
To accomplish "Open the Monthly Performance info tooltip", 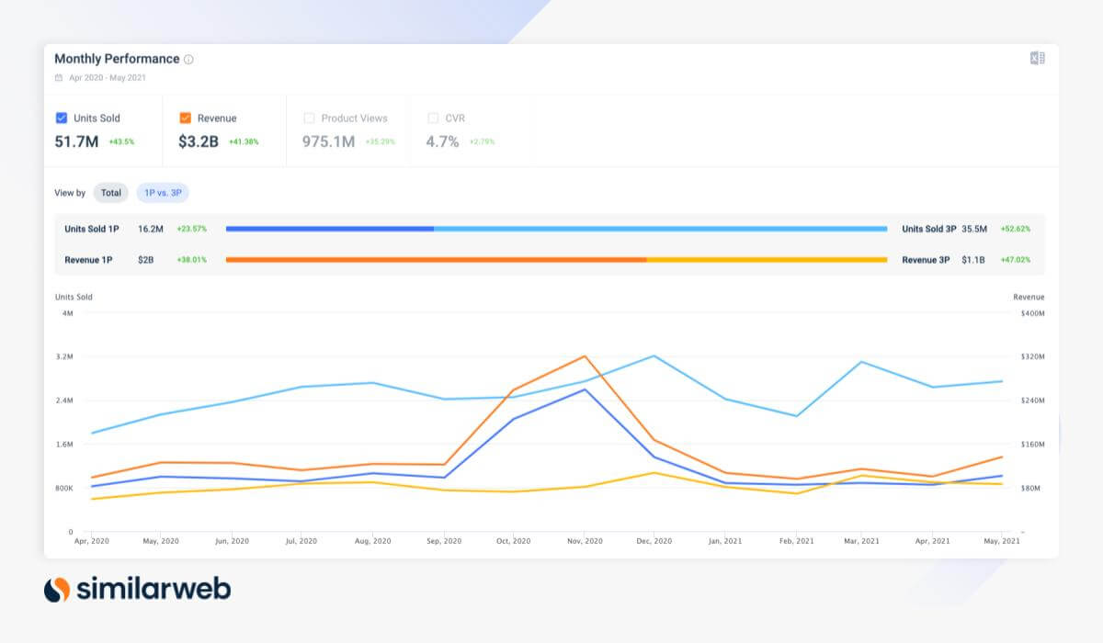I will (190, 59).
